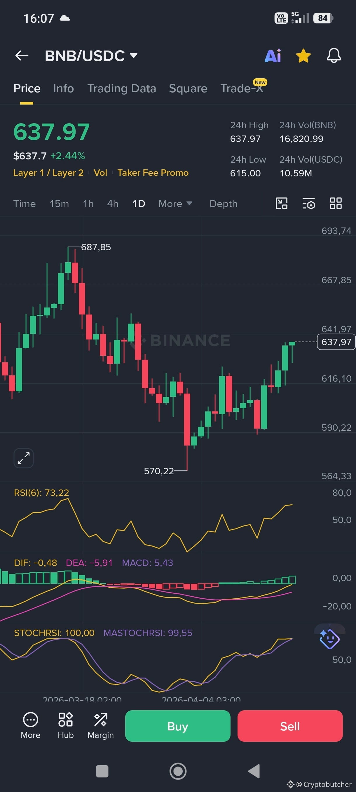
Task: Switch to the Depth chart view
Action: (x=223, y=204)
